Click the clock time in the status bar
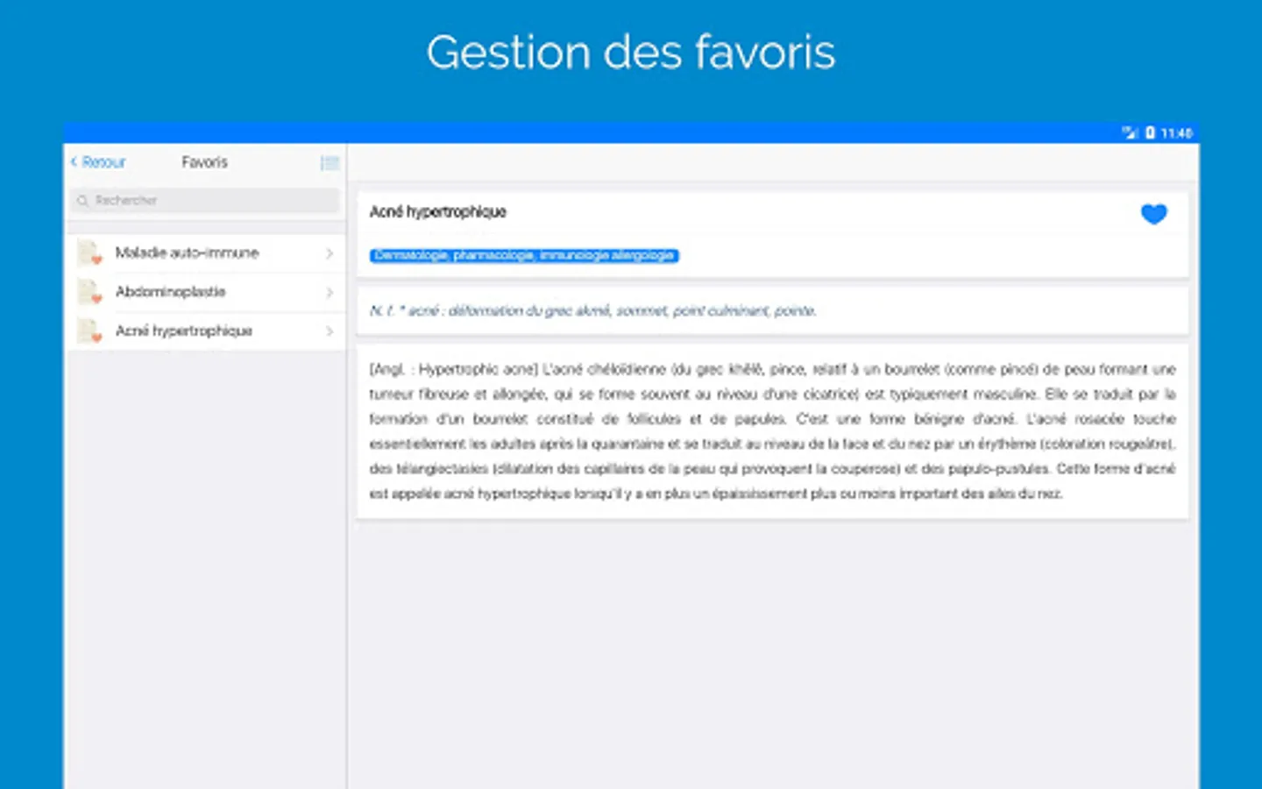The image size is (1262, 789). pos(1176,133)
